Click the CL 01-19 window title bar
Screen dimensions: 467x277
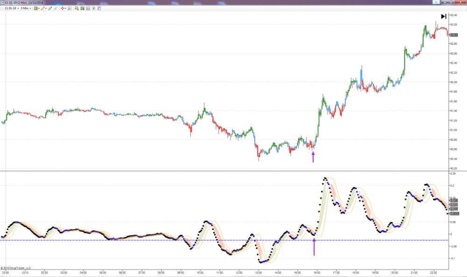(187, 2)
